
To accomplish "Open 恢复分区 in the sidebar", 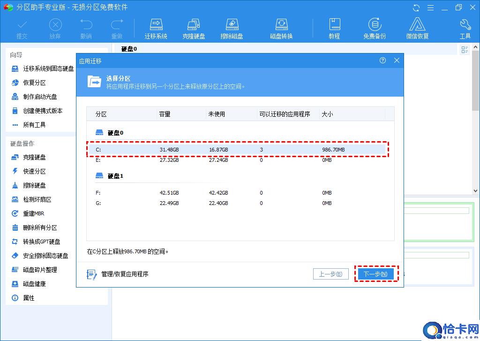I will pos(29,83).
